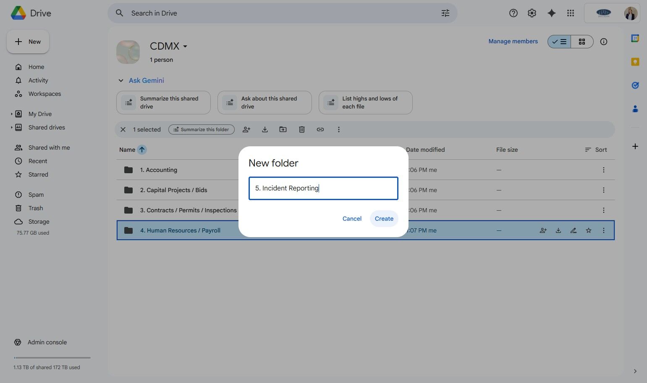
Task: Open more actions for Human Resources / Payroll
Action: point(604,230)
